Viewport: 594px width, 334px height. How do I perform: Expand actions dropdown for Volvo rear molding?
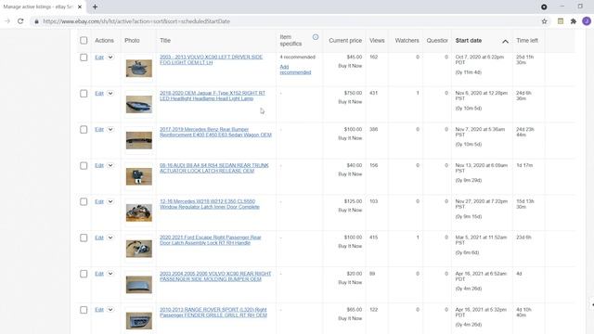110,274
